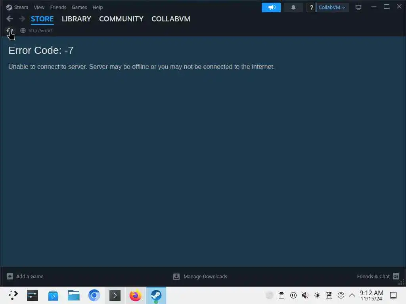Launch Chromium browser from taskbar
The height and width of the screenshot is (304, 406).
(x=94, y=295)
